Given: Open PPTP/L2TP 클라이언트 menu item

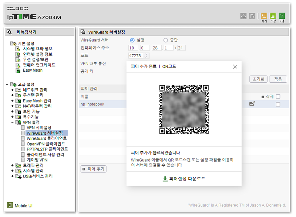Looking at the screenshot, I should pyautogui.click(x=47, y=149).
